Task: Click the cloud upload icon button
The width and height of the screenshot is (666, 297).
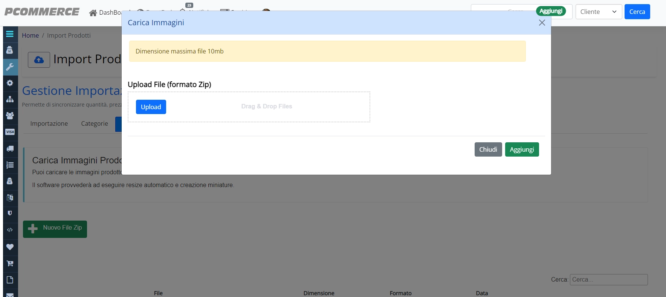Action: (39, 60)
